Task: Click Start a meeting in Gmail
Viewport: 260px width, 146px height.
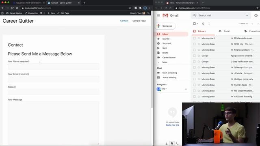Action: 169,73
